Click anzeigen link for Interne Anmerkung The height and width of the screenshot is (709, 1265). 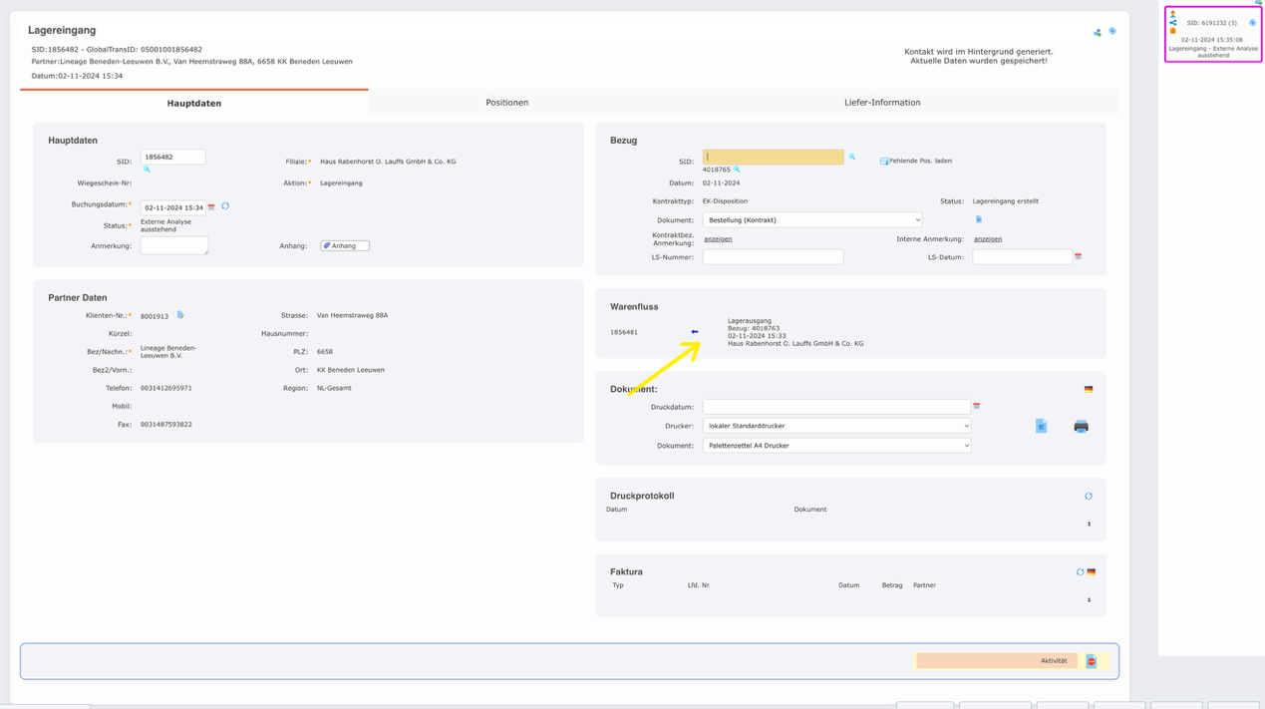coord(987,239)
